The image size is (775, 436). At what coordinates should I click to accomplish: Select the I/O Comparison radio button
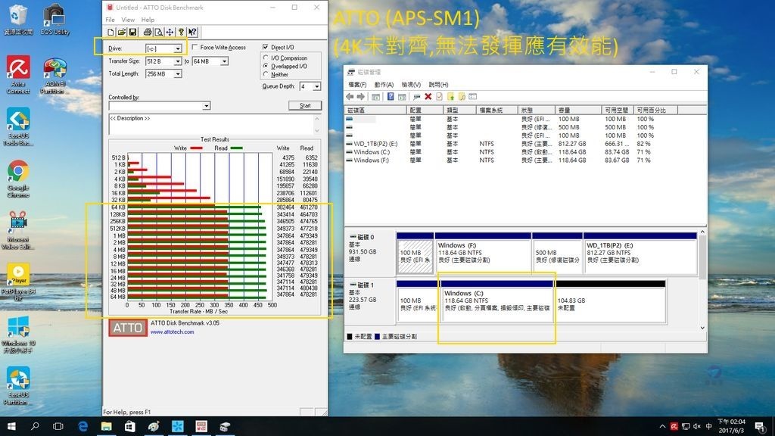click(265, 58)
